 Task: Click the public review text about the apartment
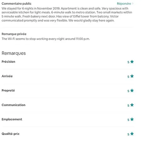[67, 15]
